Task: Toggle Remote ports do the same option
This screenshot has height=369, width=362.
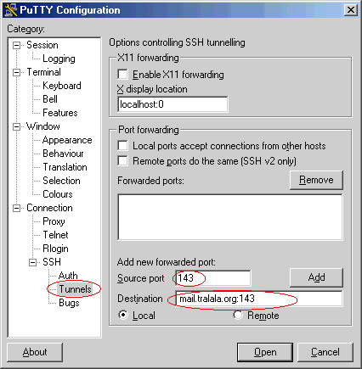Action: 122,161
